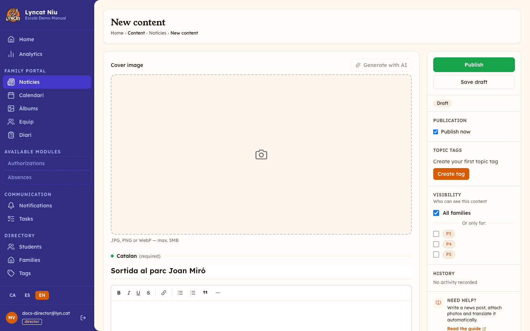This screenshot has width=530, height=331.
Task: Click the No activity recorded text
Action: pos(455,282)
